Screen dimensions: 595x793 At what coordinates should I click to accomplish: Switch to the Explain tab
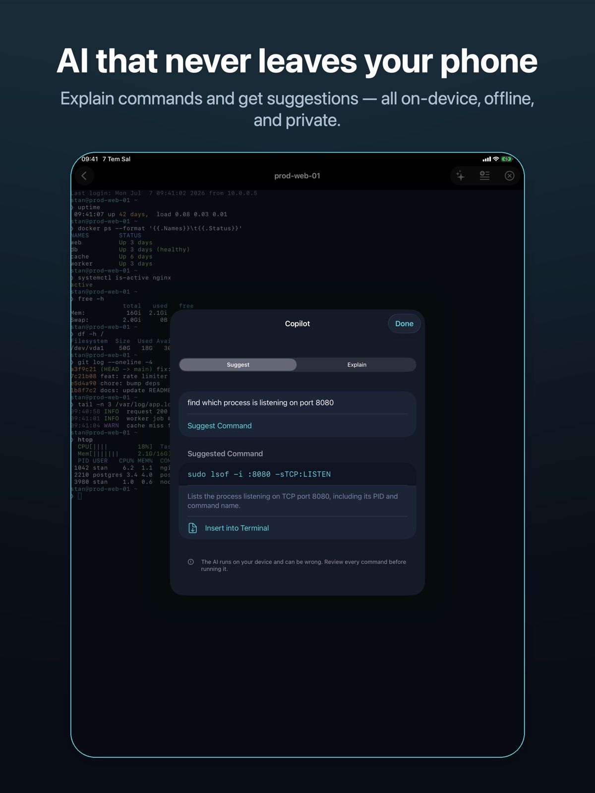(x=357, y=365)
